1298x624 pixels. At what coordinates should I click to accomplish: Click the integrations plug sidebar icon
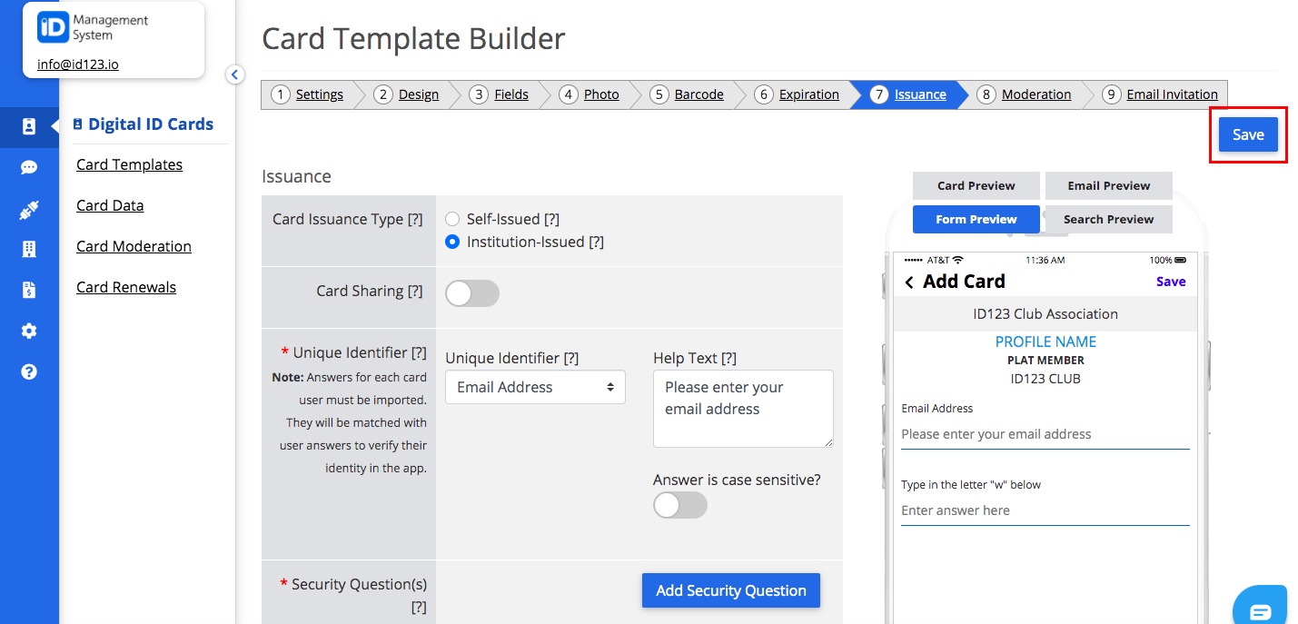tap(29, 210)
